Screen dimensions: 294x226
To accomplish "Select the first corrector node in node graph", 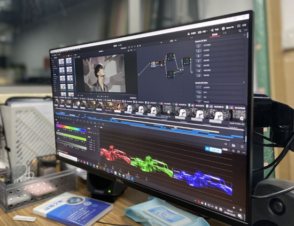I will 153,64.
